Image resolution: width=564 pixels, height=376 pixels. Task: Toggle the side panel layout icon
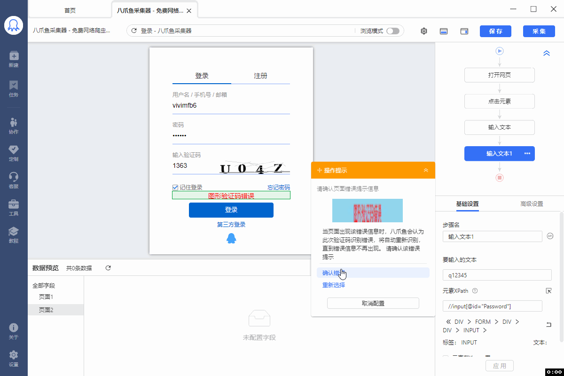[464, 31]
